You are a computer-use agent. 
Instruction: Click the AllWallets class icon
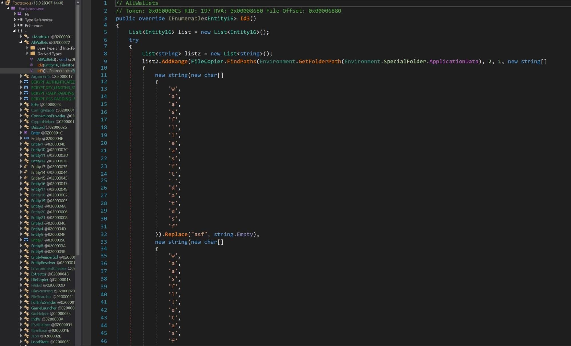coord(27,42)
